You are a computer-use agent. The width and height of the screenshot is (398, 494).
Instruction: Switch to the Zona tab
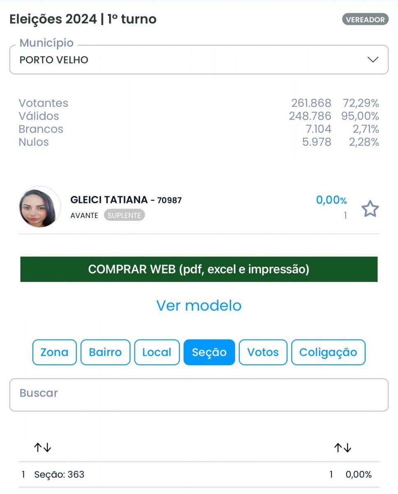54,352
